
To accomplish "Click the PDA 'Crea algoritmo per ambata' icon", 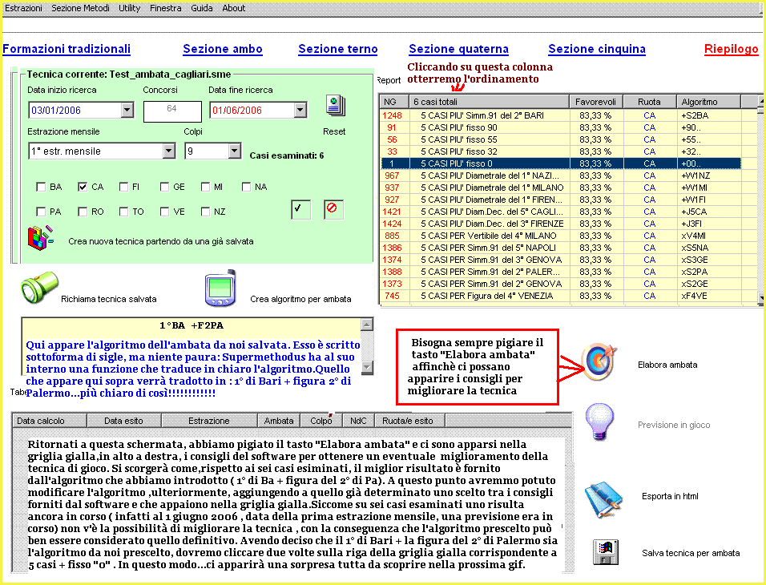I will point(221,288).
